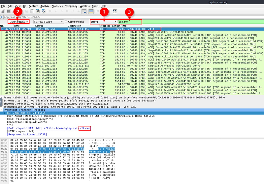Click the find packet magnifier icon
Screen dimensions: 264x184
click(x=50, y=11)
